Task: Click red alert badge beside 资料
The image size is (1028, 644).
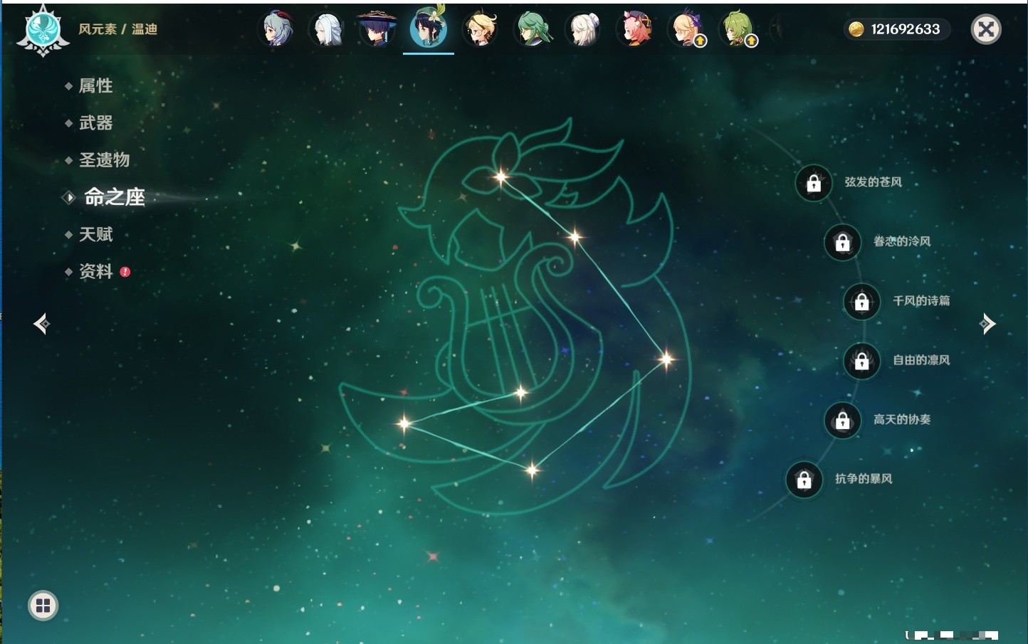Action: pyautogui.click(x=125, y=272)
